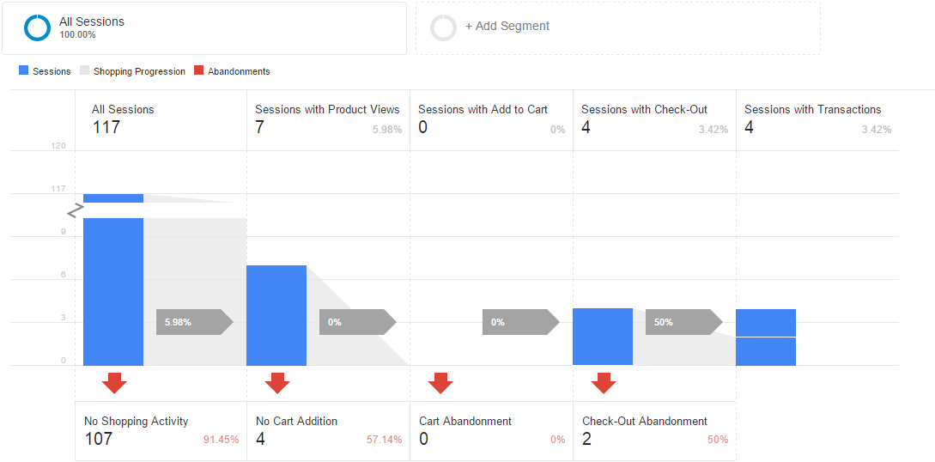Select the Sessions with Check-Out header
This screenshot has height=462, width=935.
coord(654,120)
